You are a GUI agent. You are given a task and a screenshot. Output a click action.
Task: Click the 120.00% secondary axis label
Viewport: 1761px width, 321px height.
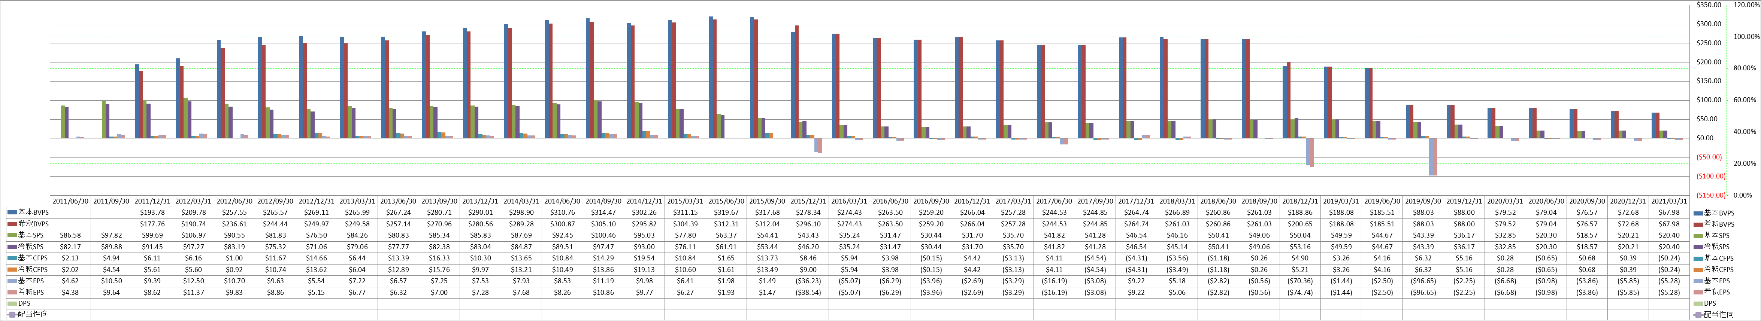(1746, 5)
